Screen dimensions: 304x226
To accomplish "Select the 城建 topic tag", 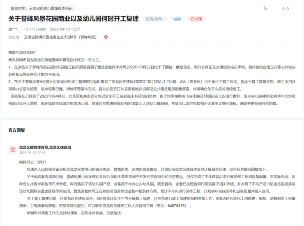I will click(177, 19).
